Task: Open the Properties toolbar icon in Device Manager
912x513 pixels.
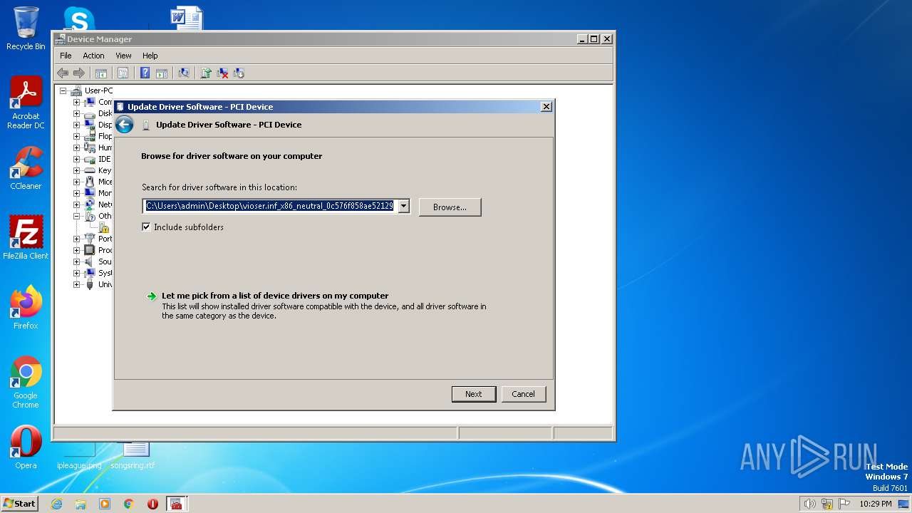Action: click(x=123, y=73)
